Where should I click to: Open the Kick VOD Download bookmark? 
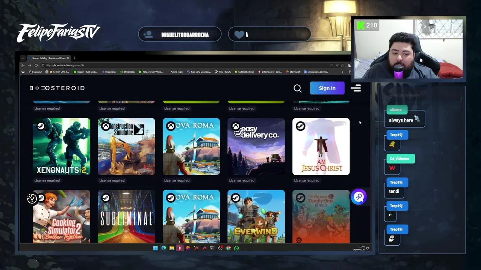click(199, 72)
